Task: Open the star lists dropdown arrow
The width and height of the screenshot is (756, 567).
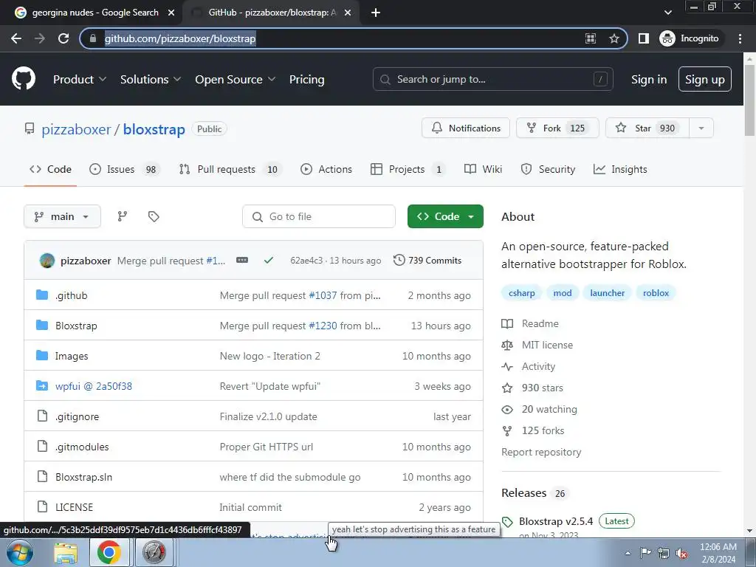Action: click(x=701, y=128)
